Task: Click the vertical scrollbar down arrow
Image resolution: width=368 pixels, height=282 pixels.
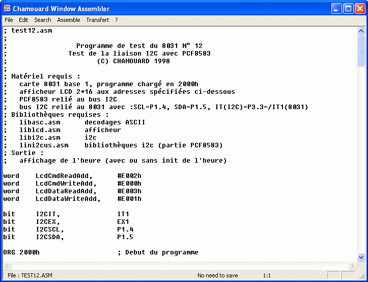Action: [361, 257]
